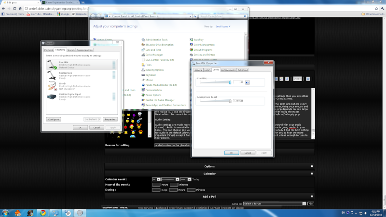Viewport: 386px width, 217px height.
Task: Open the calendar event month dropdown
Action: tap(170, 179)
